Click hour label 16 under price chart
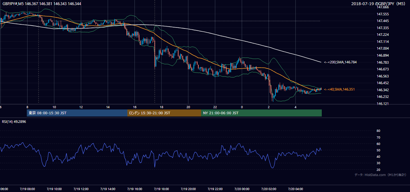410x192 pixels. click(135, 107)
